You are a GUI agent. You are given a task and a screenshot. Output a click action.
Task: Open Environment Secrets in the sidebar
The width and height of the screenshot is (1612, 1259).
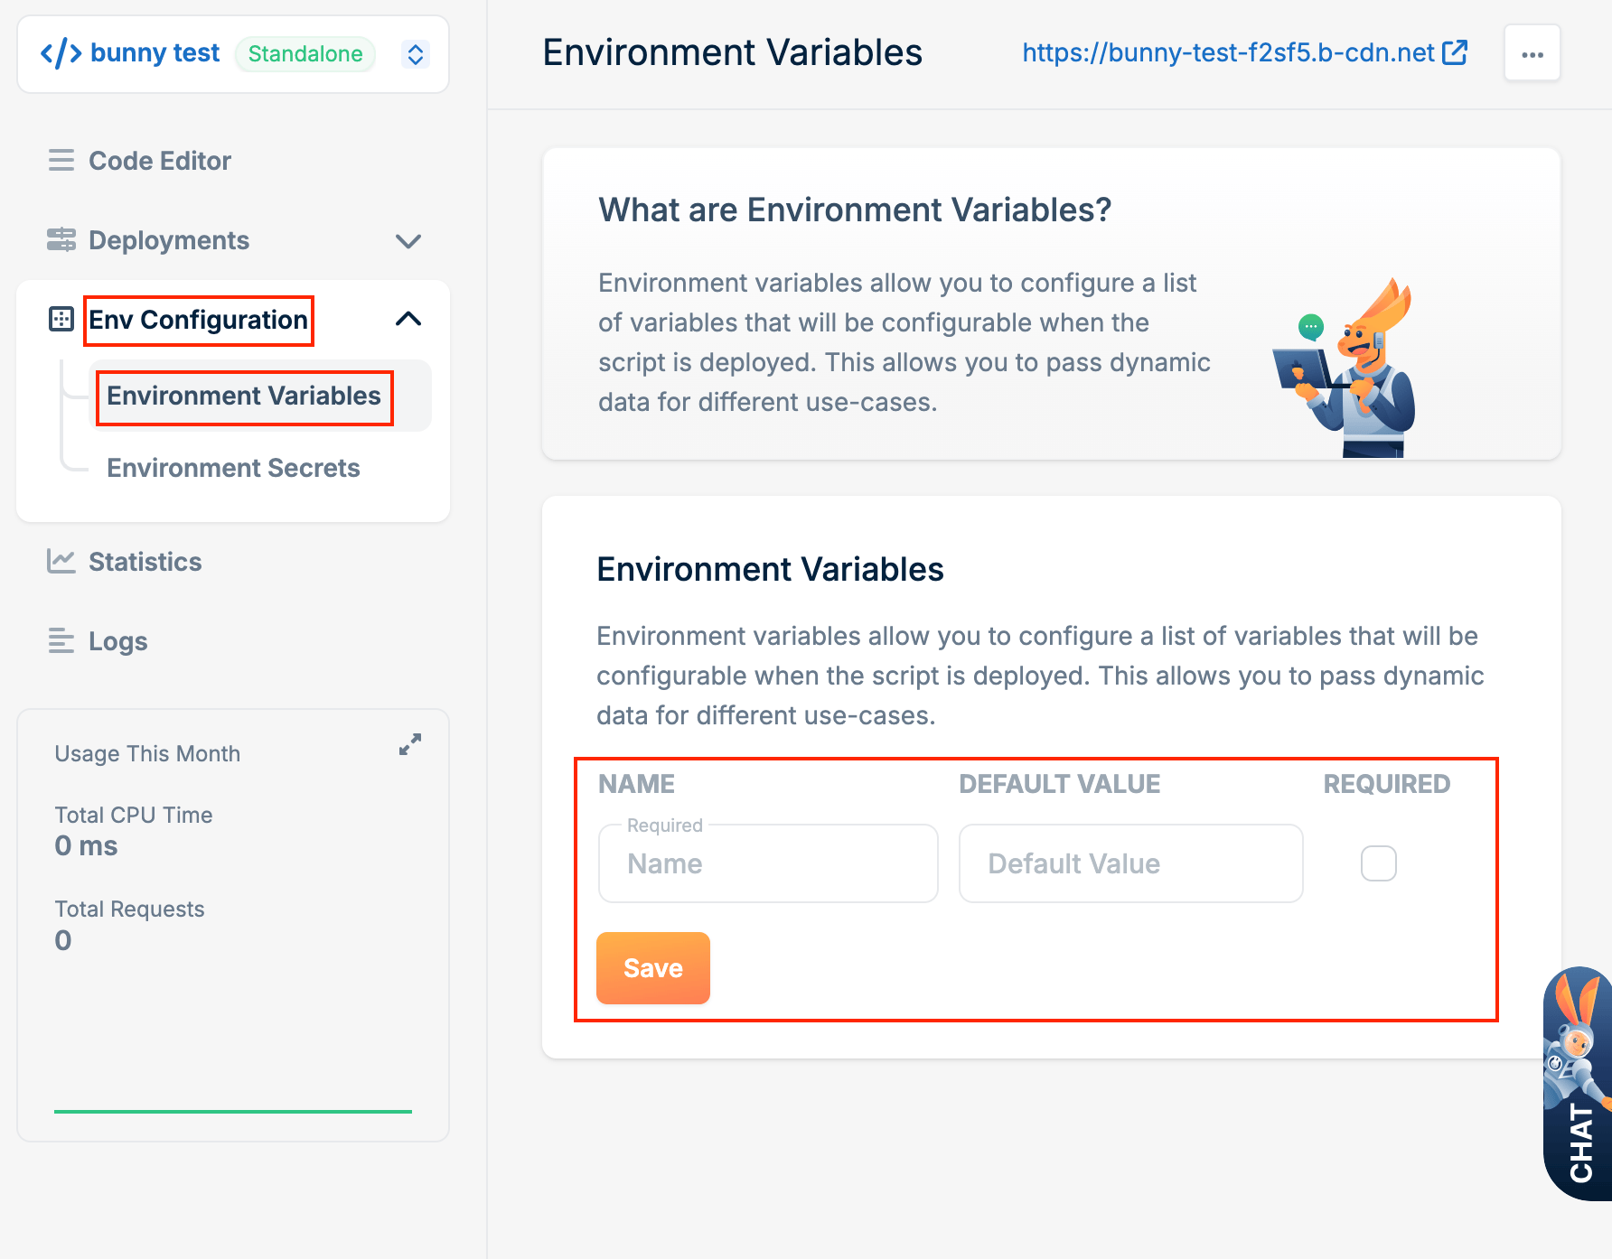point(233,468)
